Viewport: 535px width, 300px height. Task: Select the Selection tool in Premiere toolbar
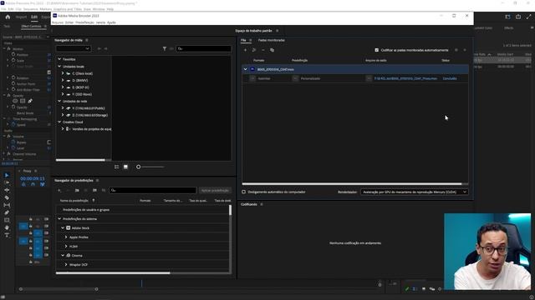(x=7, y=175)
